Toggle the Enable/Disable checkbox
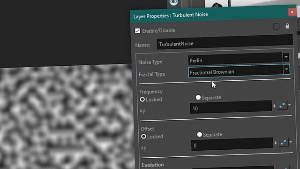This screenshot has height=169, width=300. [137, 31]
